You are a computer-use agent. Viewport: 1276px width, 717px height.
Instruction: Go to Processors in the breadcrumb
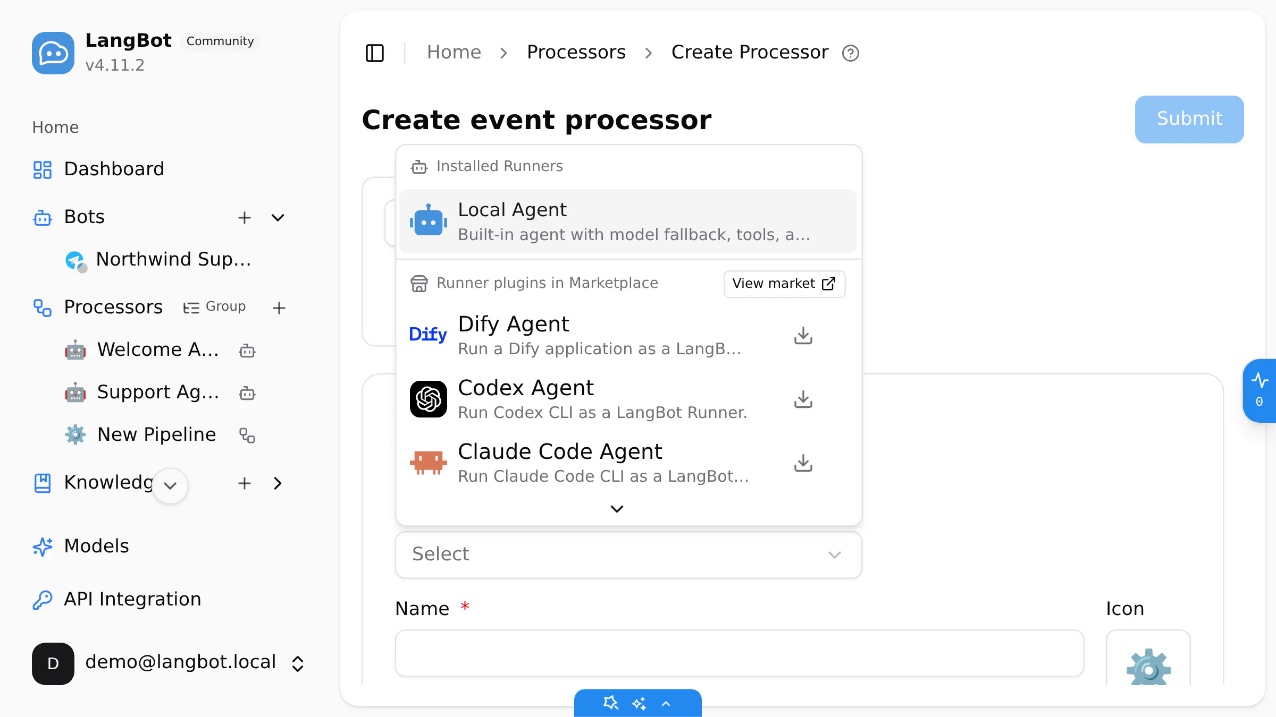pyautogui.click(x=576, y=52)
